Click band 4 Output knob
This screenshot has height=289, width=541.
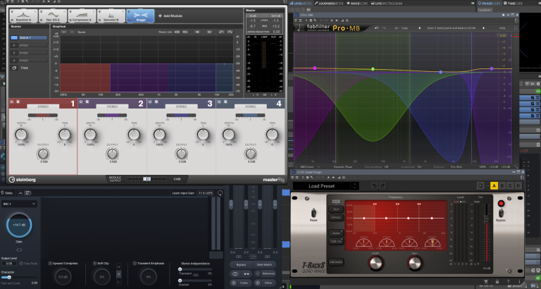(x=249, y=153)
